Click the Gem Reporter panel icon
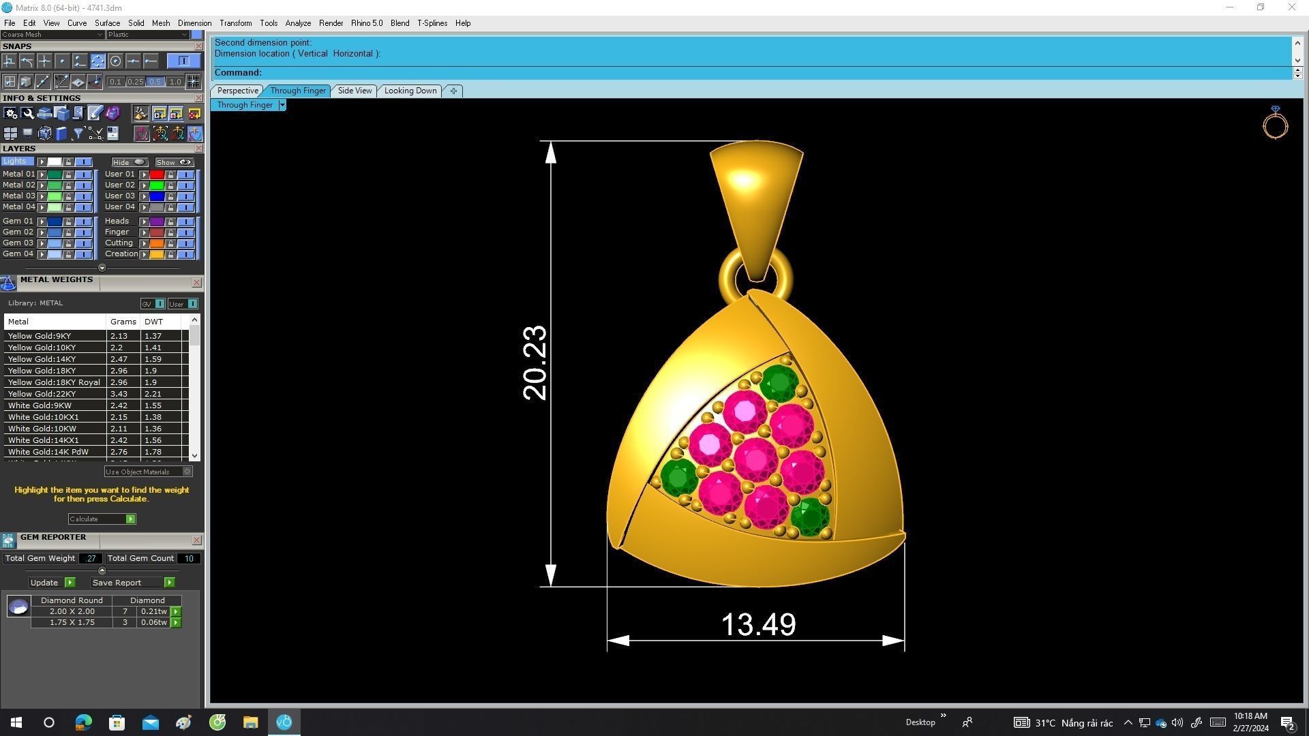The height and width of the screenshot is (736, 1309). click(x=8, y=540)
